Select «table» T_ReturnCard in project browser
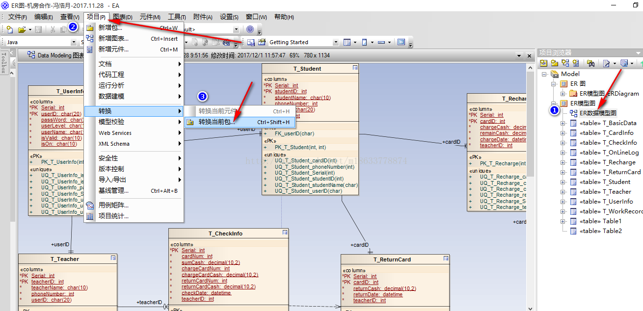The width and height of the screenshot is (643, 311). click(x=610, y=172)
